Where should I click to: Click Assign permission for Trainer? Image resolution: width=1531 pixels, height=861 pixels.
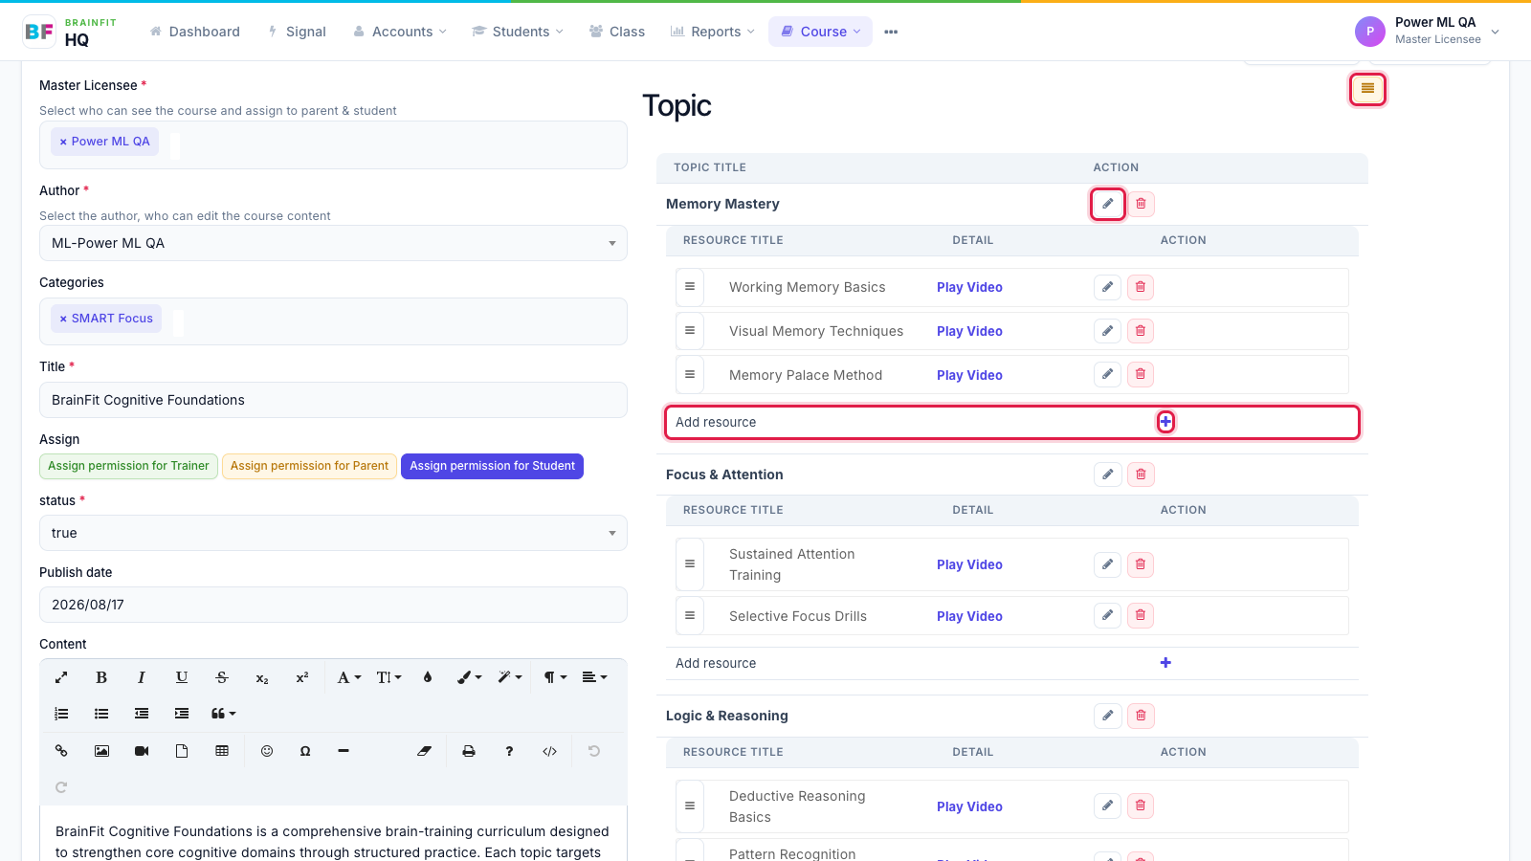(128, 466)
